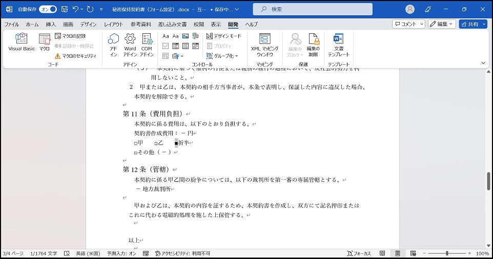
Task: Open the undo history dropdown arrow
Action: tap(82, 9)
